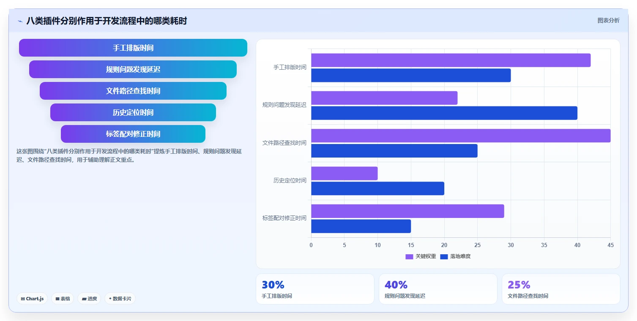Open the 40% 规则问题发现延迟 data card
Screen dimensions: 637x321
[x=438, y=289]
